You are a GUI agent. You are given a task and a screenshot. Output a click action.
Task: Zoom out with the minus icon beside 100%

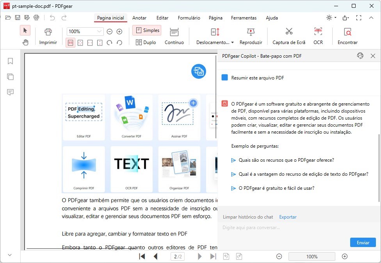click(x=110, y=32)
